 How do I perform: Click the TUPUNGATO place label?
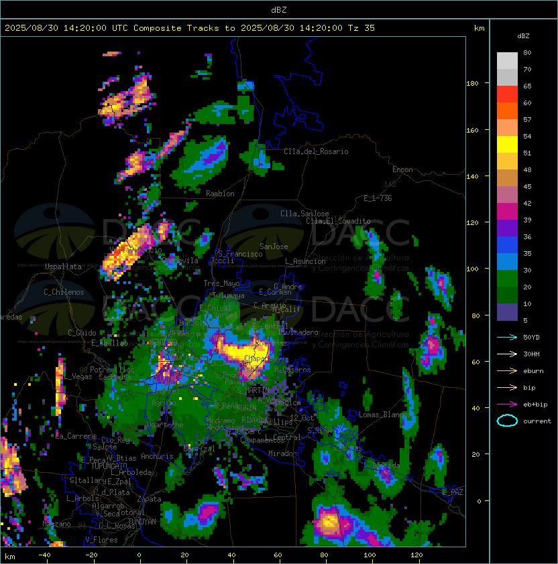click(x=109, y=466)
